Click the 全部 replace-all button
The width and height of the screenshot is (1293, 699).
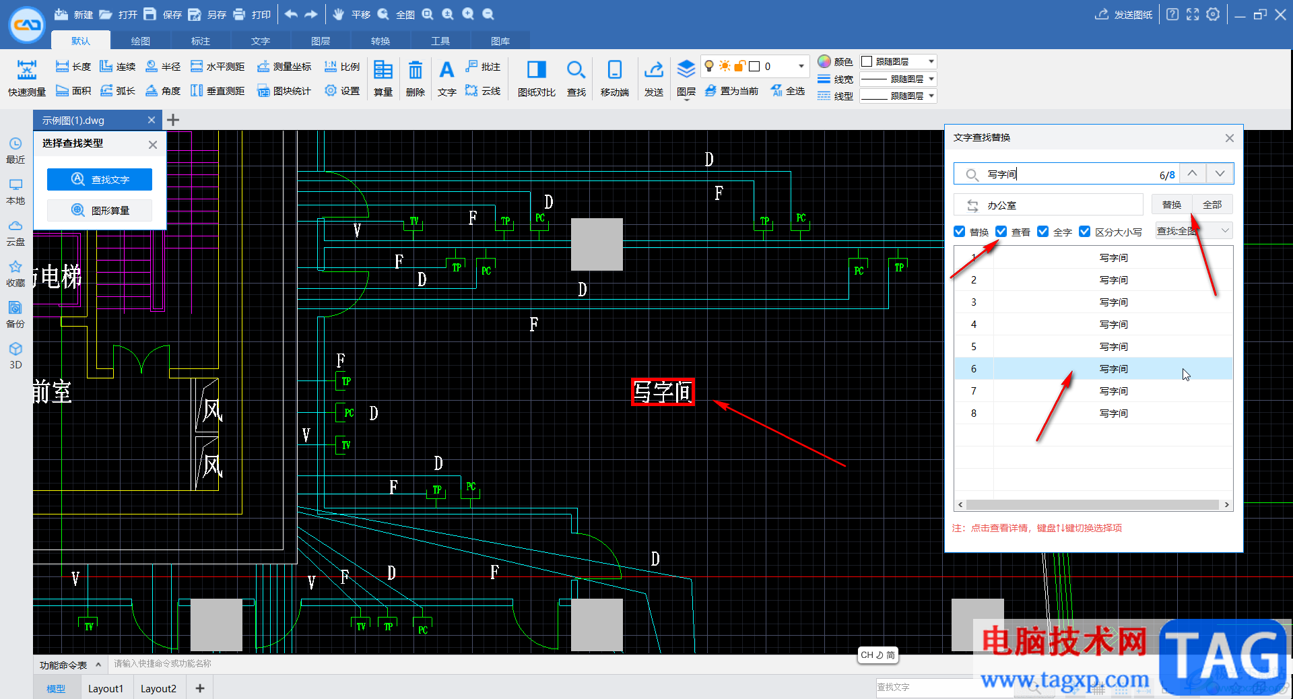pos(1212,205)
